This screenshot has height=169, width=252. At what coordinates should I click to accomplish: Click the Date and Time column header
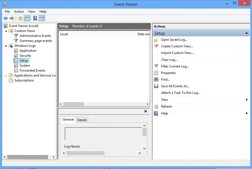pyautogui.click(x=143, y=34)
